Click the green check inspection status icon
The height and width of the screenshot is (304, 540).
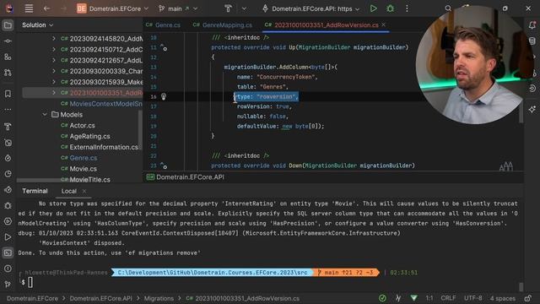(x=382, y=298)
